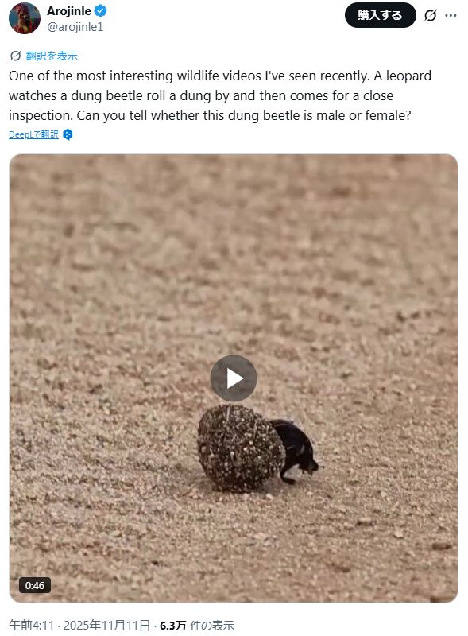
Task: Show translation via 翻訳を表示 link
Action: (x=52, y=56)
